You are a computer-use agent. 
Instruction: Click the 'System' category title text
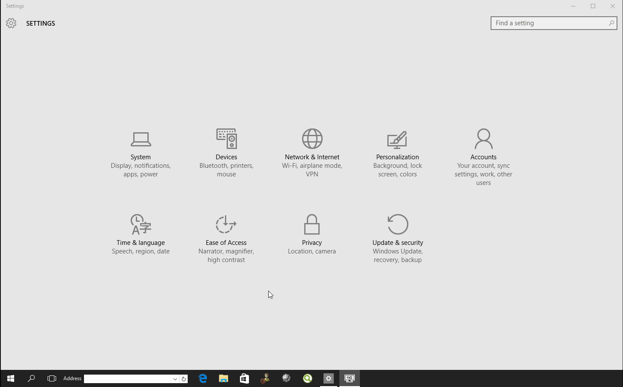tap(141, 157)
